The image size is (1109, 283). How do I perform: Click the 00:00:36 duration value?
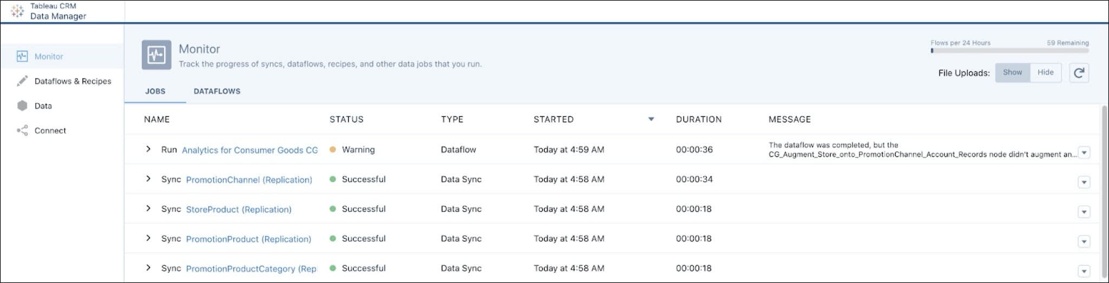pos(694,149)
